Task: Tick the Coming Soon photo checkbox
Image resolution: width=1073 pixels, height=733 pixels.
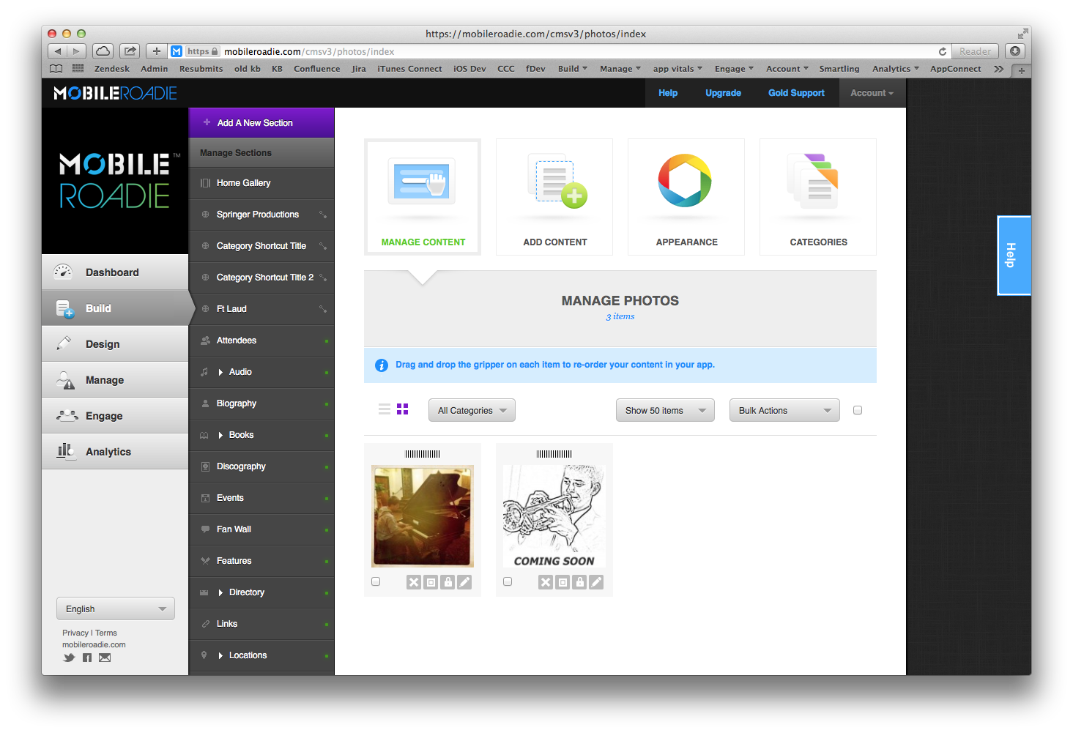Action: (508, 581)
